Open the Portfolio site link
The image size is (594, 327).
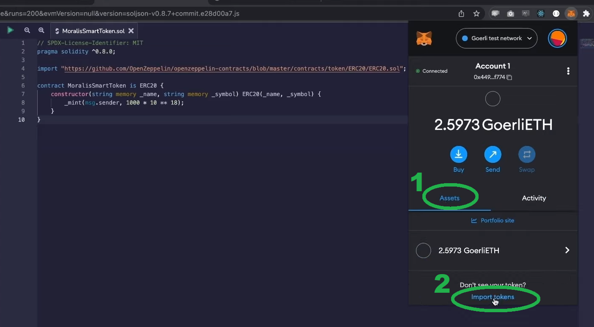pos(493,220)
